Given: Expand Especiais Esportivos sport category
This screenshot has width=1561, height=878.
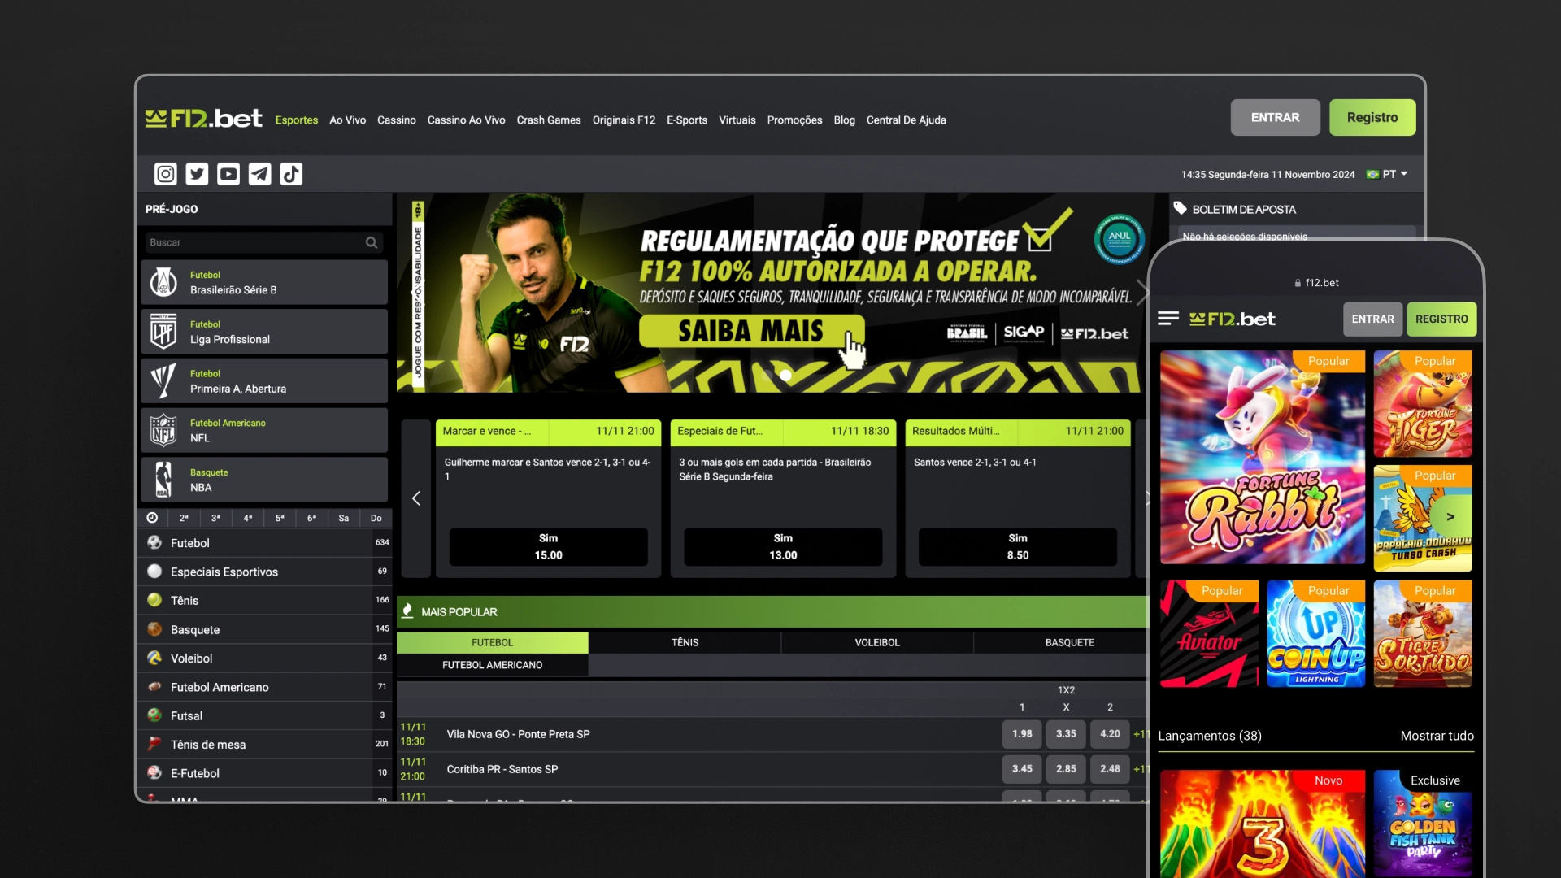Looking at the screenshot, I should 264,572.
